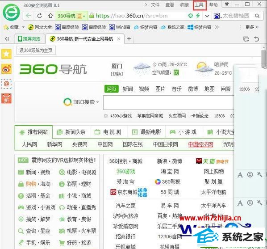Viewport: 267px width, 249px height.
Task: Click the 360导航 page logo
Action: pos(53,69)
